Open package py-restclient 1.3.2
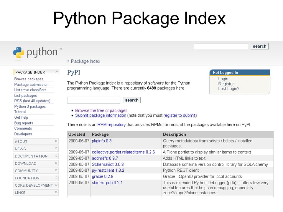Image resolution: width=283 pixels, height=212 pixels. pos(108,170)
